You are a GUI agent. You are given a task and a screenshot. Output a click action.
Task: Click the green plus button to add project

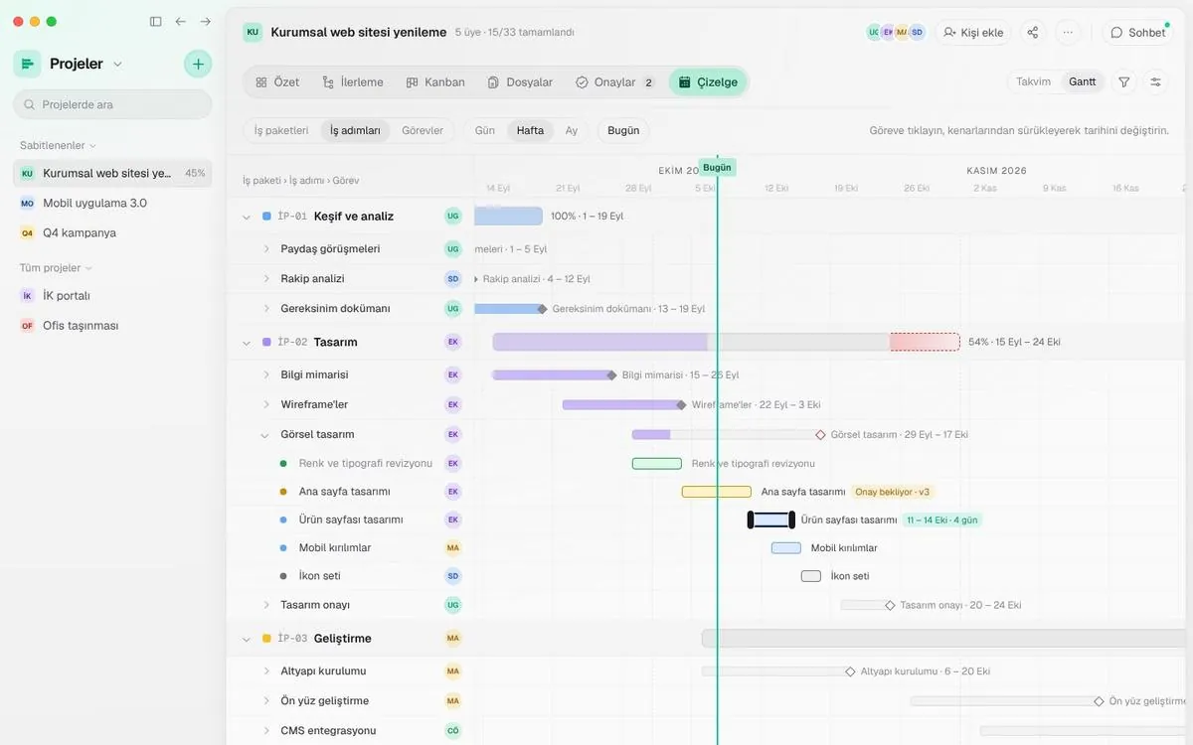(x=198, y=64)
